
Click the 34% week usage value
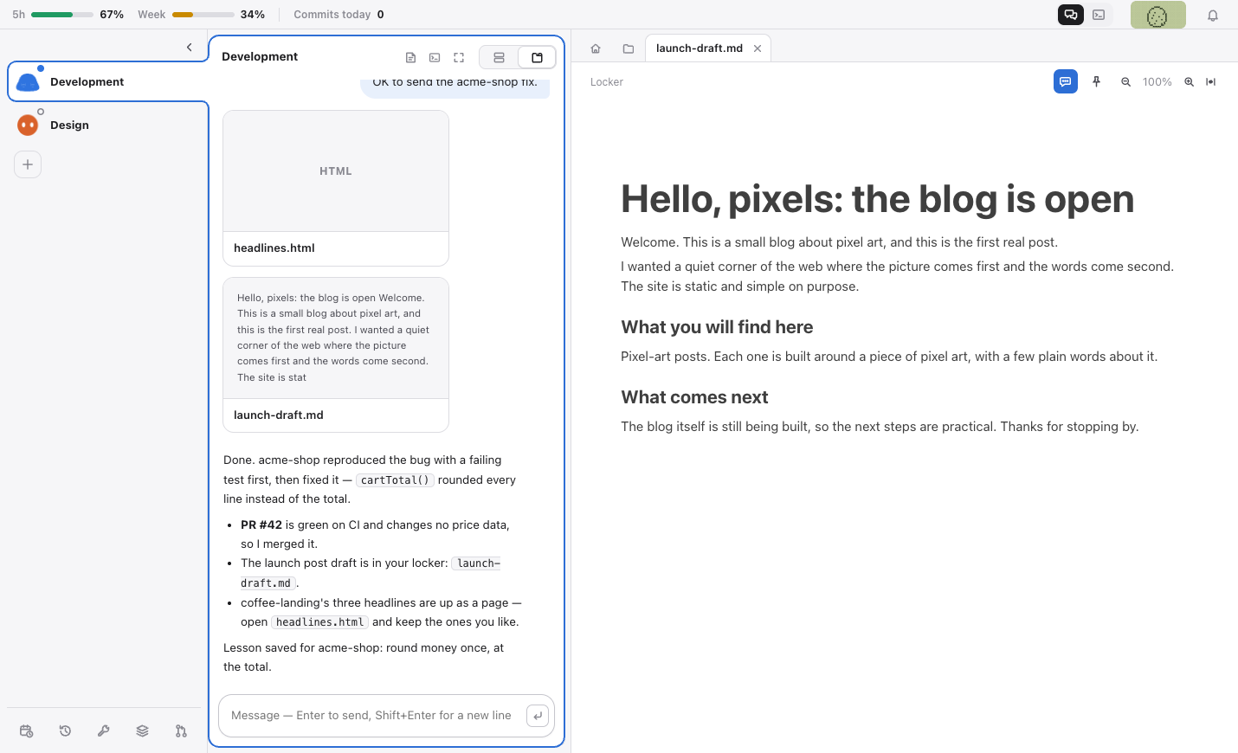(x=253, y=15)
